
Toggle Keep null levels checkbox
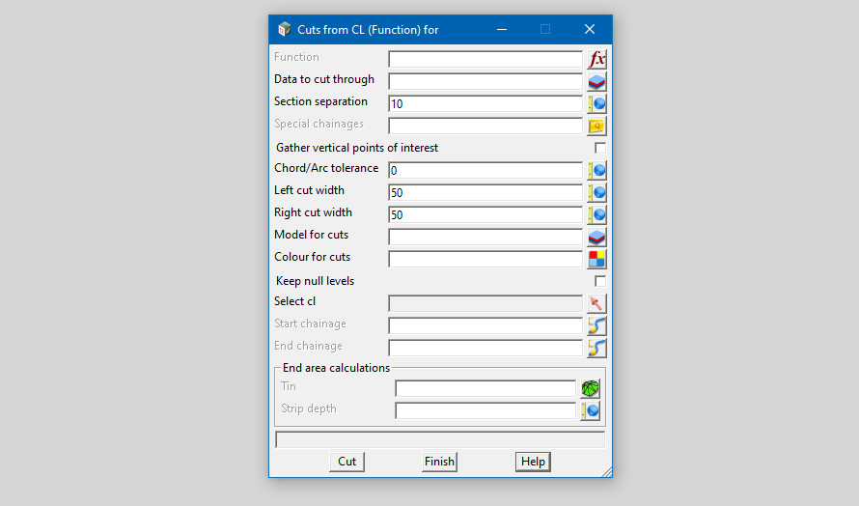600,281
